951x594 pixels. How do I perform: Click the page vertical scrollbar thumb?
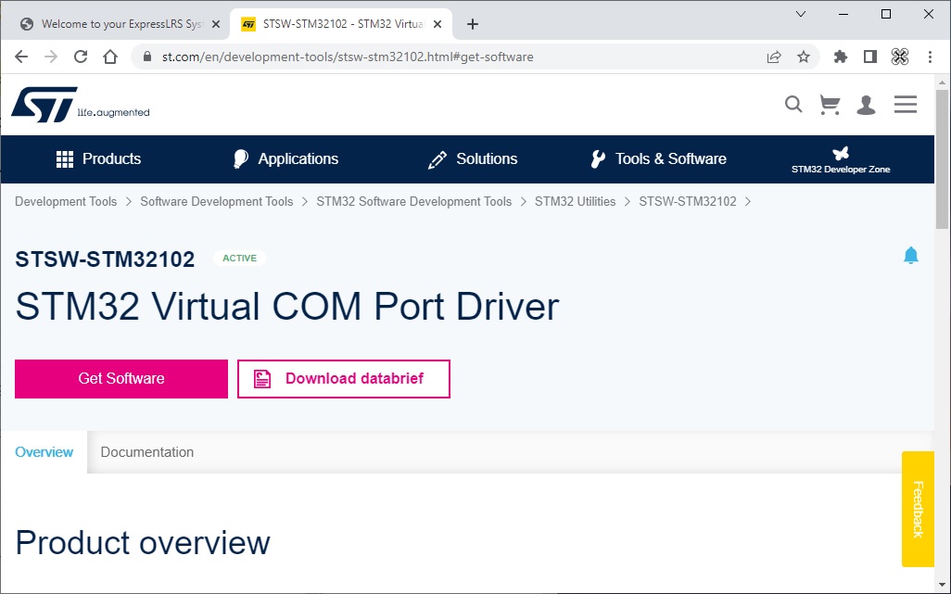[942, 158]
